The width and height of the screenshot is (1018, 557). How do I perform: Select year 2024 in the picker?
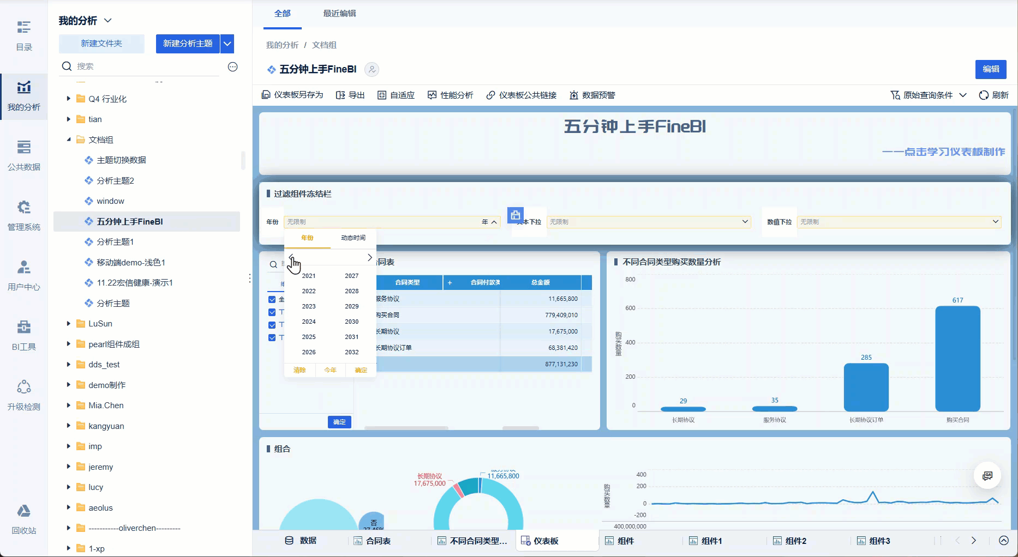[309, 322]
